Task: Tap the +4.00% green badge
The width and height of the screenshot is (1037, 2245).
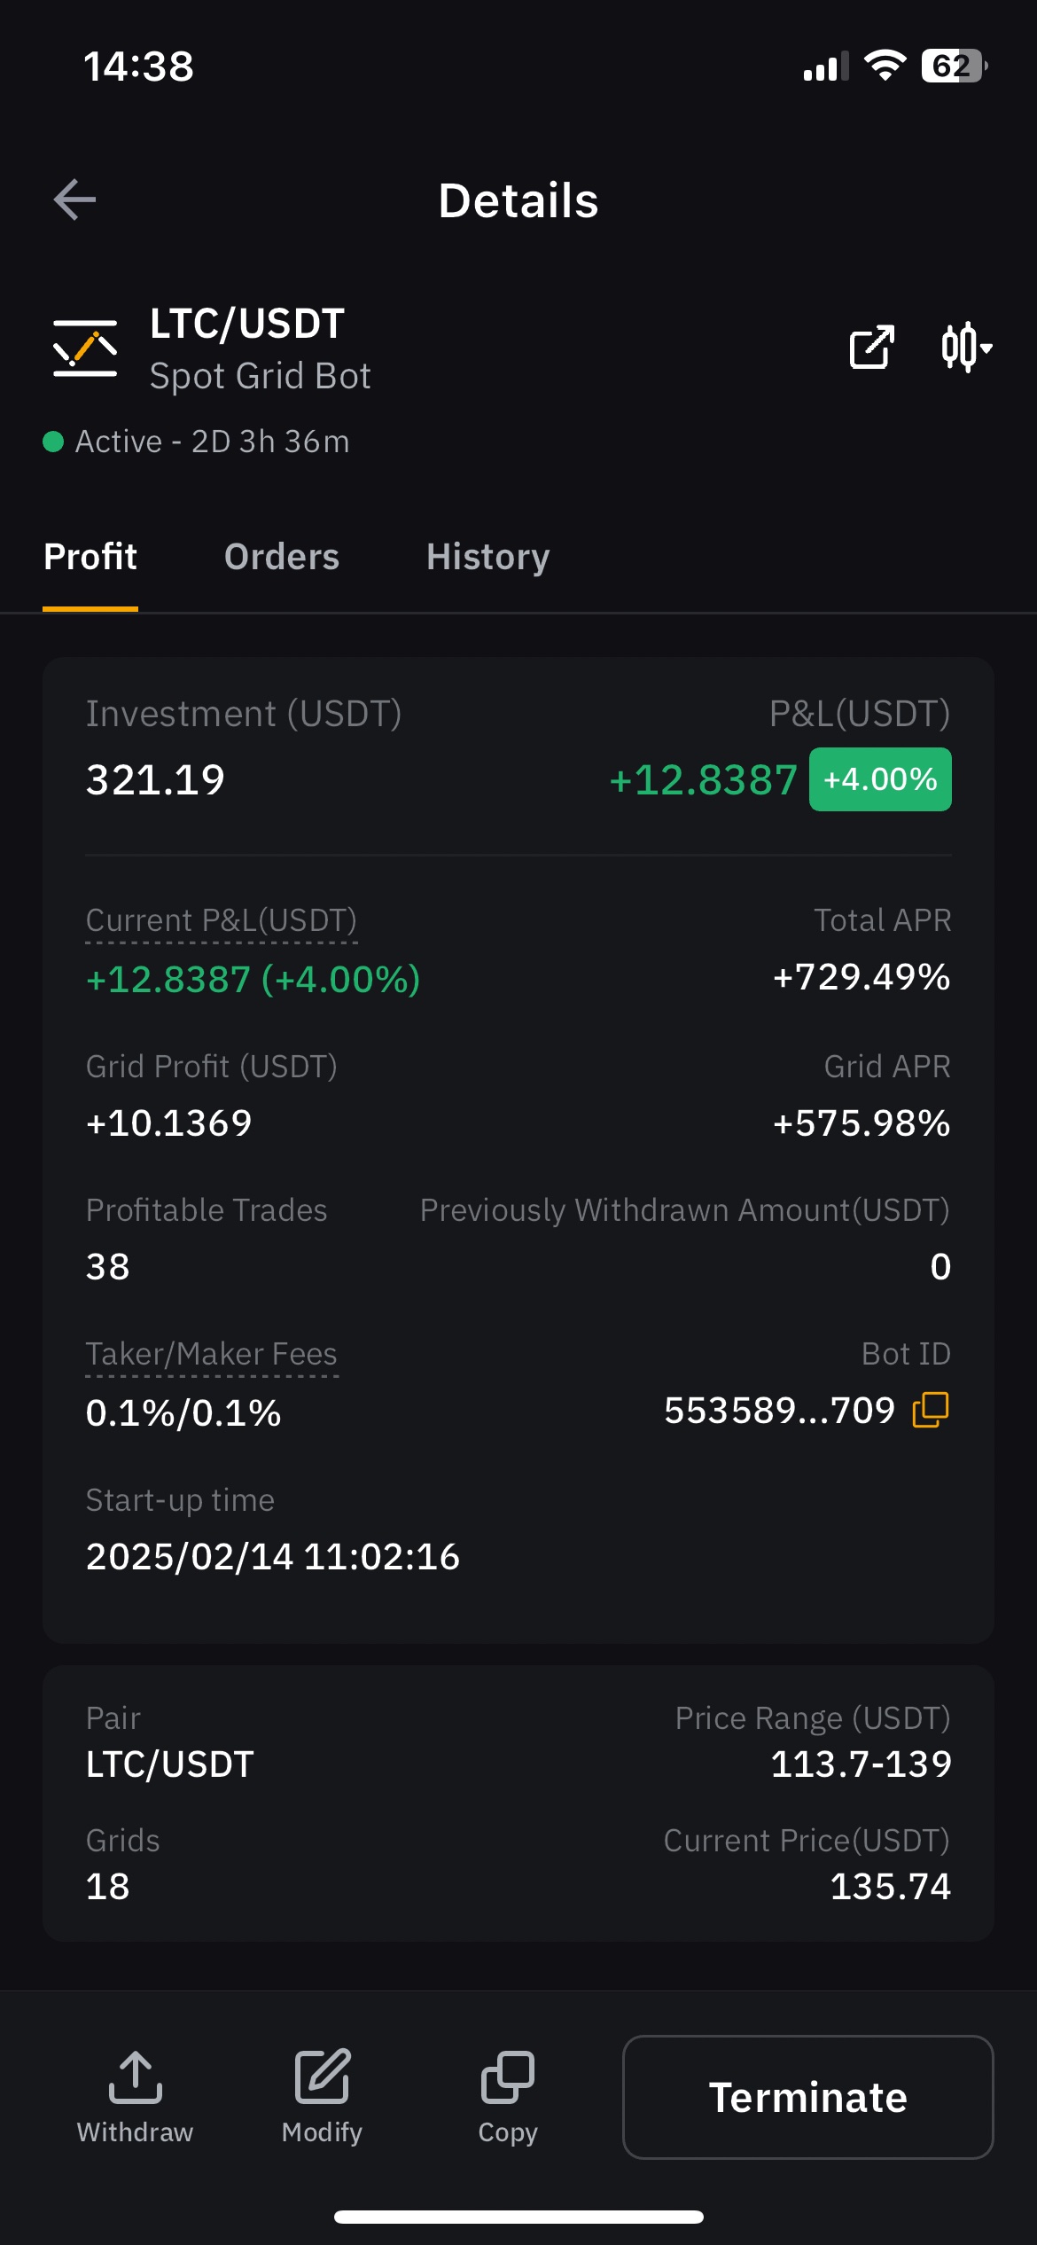Action: (880, 779)
